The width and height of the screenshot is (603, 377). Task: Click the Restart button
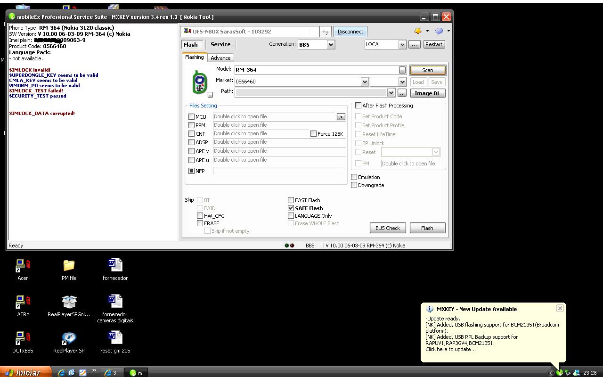pyautogui.click(x=433, y=44)
